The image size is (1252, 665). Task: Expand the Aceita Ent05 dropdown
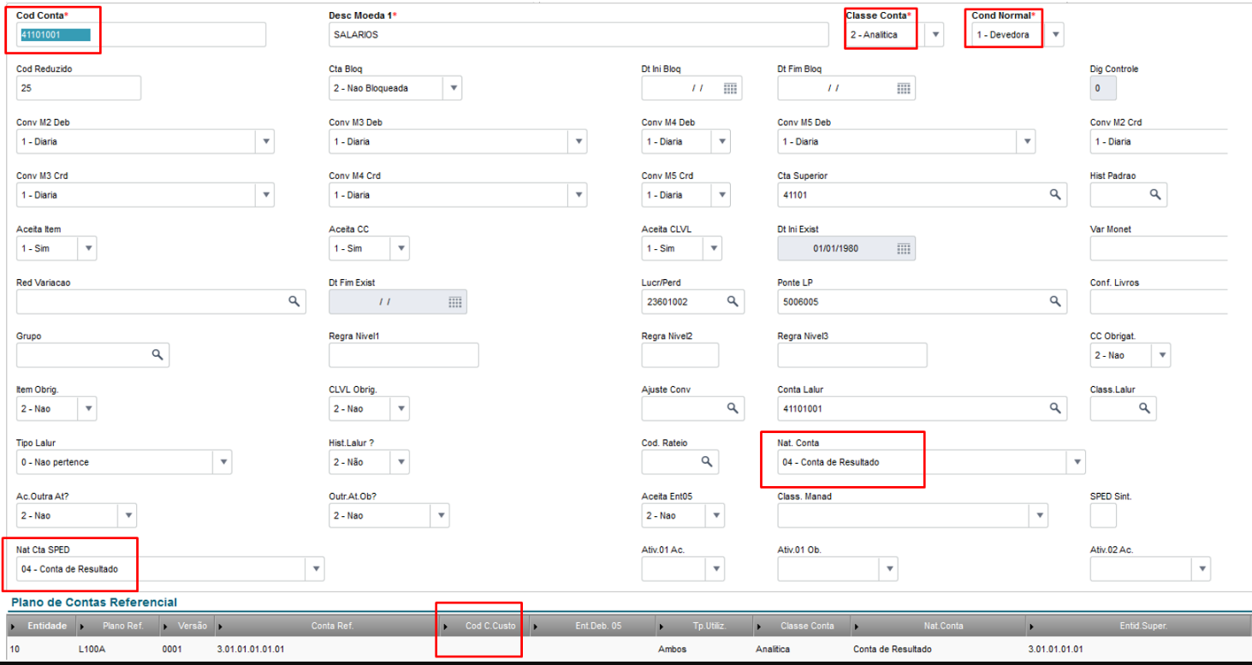click(x=715, y=515)
